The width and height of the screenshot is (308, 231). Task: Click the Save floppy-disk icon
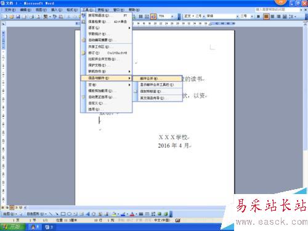tap(18, 17)
